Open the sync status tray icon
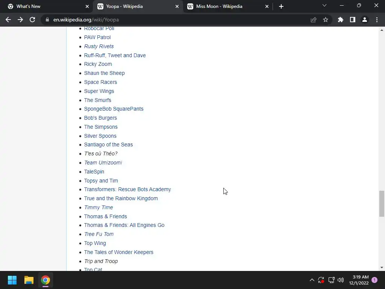 (321, 280)
